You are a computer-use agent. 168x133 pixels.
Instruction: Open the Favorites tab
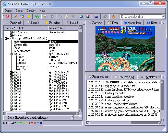tap(53, 23)
